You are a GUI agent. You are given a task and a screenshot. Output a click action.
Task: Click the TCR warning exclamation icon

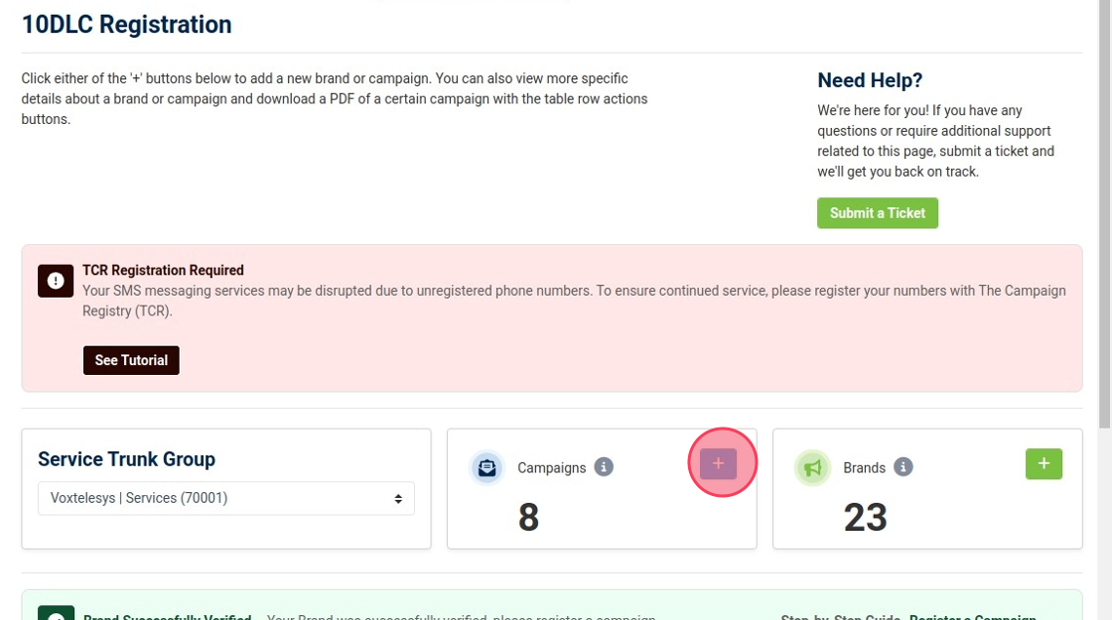pos(56,281)
